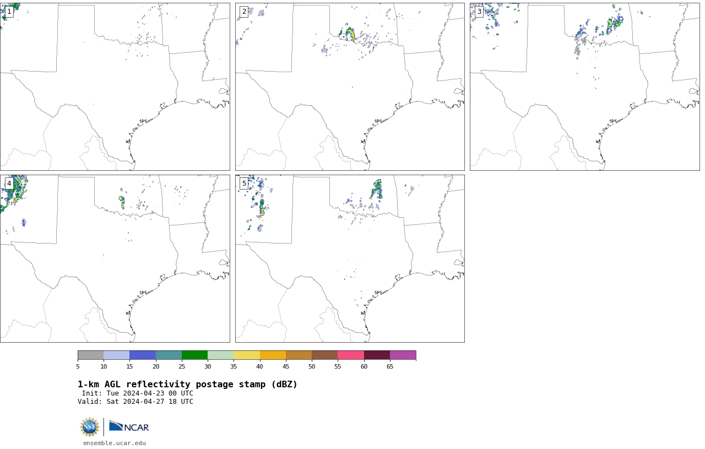Click the colorbar tick label 35
The width and height of the screenshot is (705, 449).
tap(234, 366)
